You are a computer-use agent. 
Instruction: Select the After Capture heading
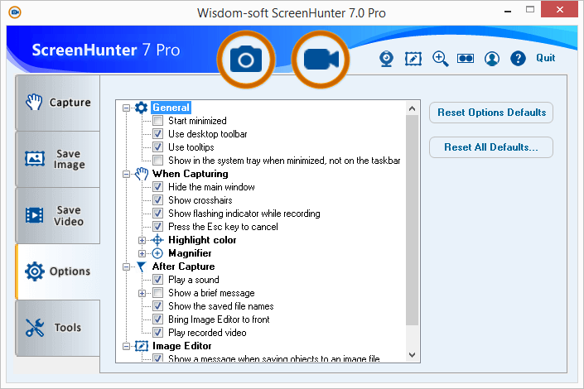click(x=184, y=267)
